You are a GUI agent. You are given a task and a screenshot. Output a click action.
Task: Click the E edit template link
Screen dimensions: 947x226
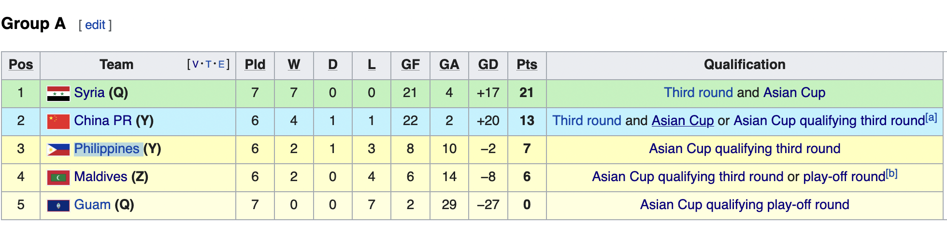[221, 64]
